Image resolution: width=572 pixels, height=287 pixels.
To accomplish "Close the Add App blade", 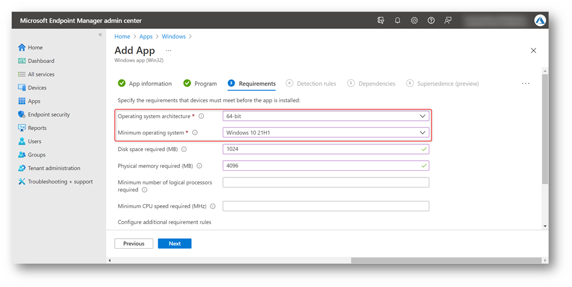I will (x=534, y=51).
